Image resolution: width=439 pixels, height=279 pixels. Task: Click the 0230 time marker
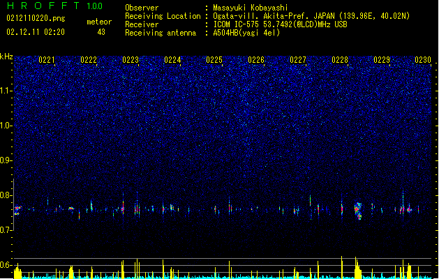(423, 60)
